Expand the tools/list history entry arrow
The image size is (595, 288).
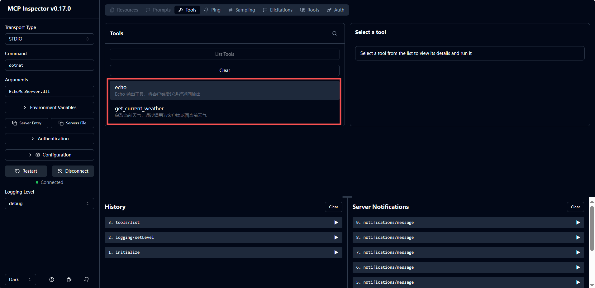[x=336, y=223]
